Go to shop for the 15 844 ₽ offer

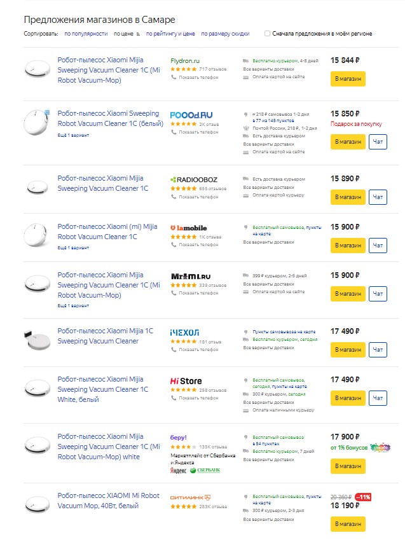(348, 79)
